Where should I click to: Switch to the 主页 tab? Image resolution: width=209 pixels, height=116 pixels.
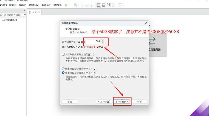tap(34, 12)
